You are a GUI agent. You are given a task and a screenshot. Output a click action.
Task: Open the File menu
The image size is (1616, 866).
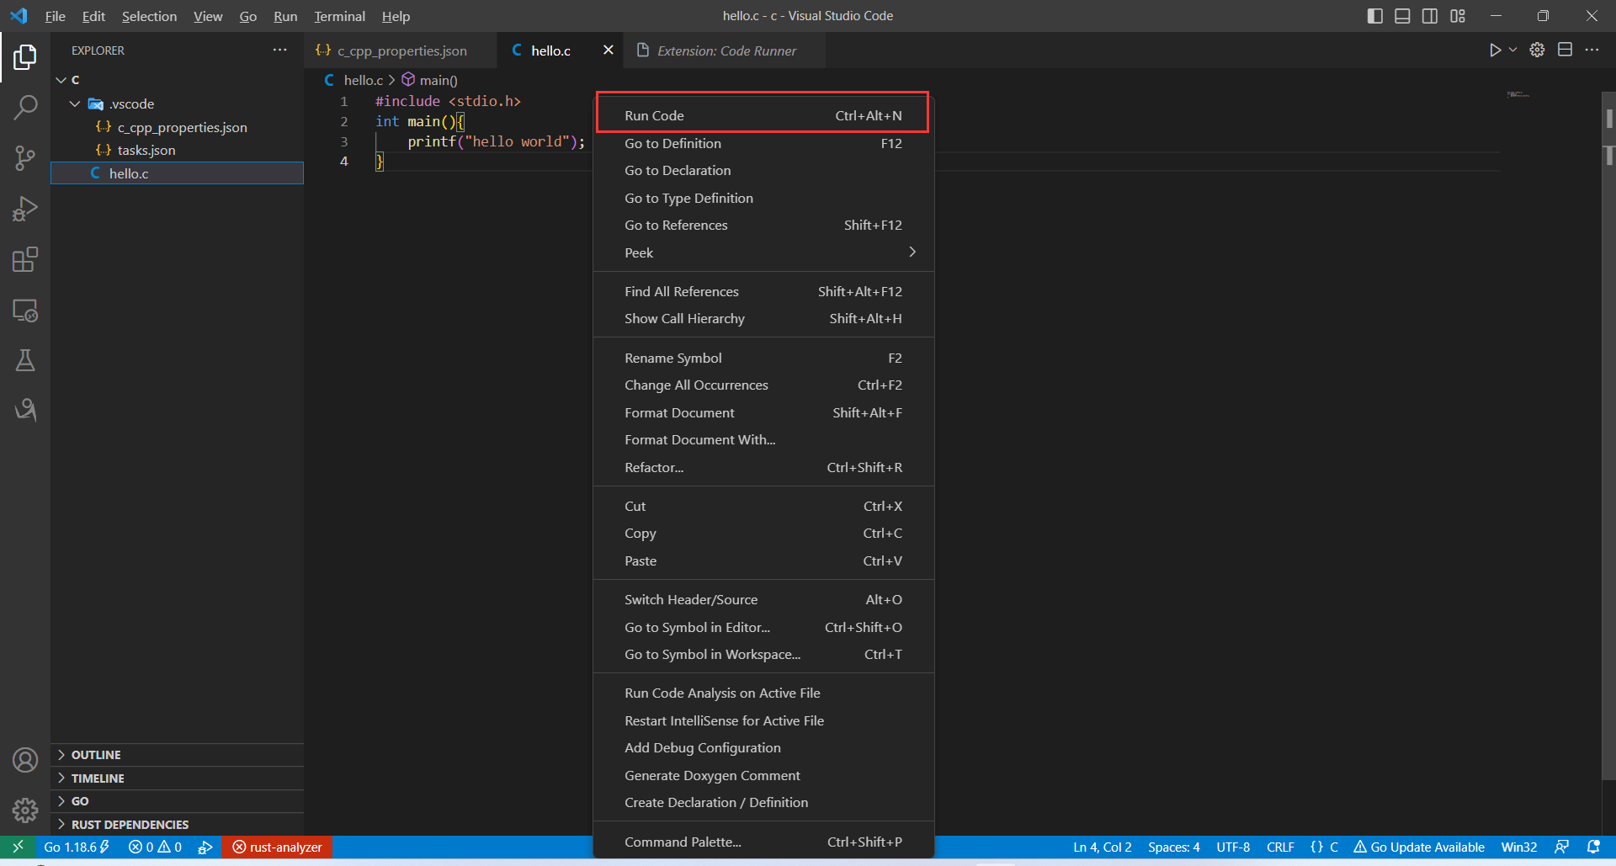pyautogui.click(x=55, y=16)
